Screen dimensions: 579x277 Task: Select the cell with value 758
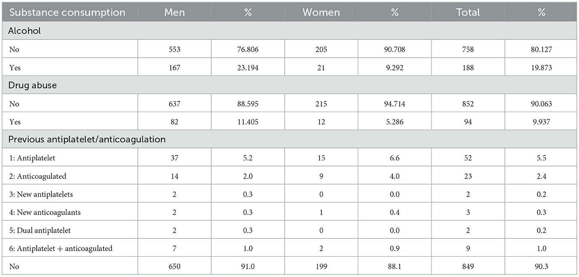(x=468, y=49)
